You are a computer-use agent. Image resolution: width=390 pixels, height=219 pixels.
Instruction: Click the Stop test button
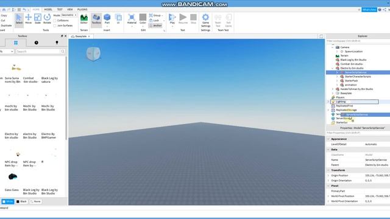click(x=193, y=19)
